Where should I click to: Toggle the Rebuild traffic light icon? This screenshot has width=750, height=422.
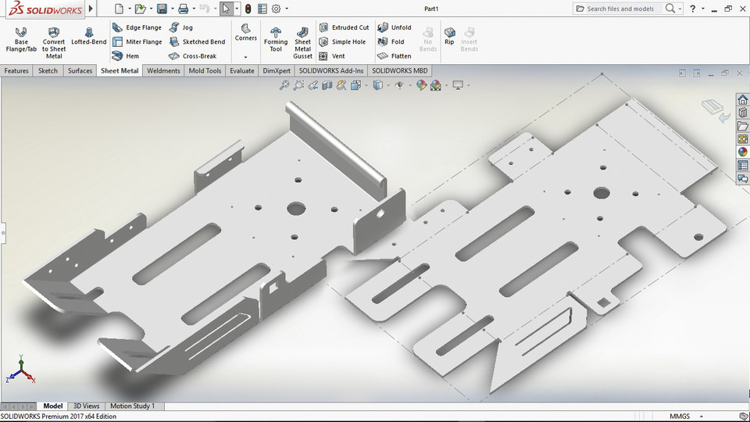tap(248, 9)
